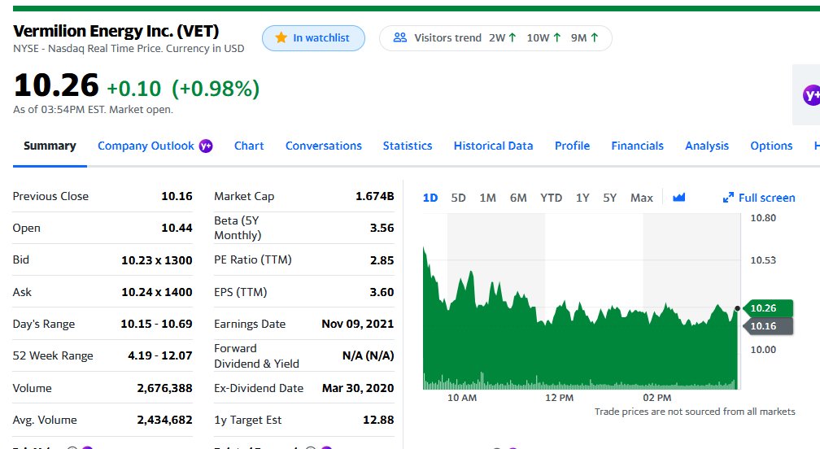Viewport: 820px width, 449px height.
Task: Go to the Options tab
Action: click(x=771, y=146)
